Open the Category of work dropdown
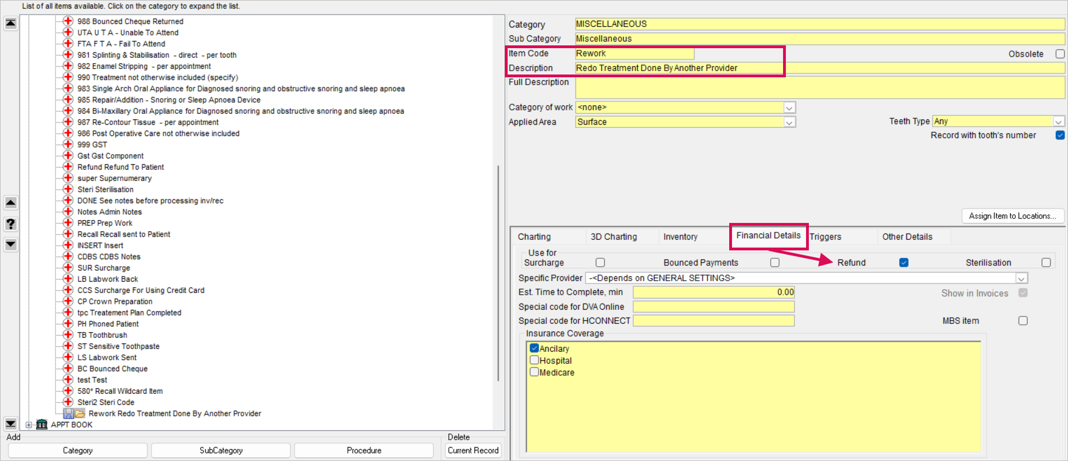Viewport: 1068px width, 461px height. coord(789,108)
